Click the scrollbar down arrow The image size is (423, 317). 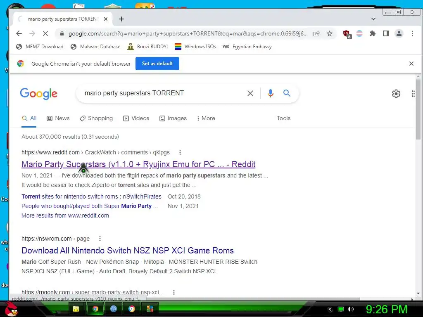[418, 293]
